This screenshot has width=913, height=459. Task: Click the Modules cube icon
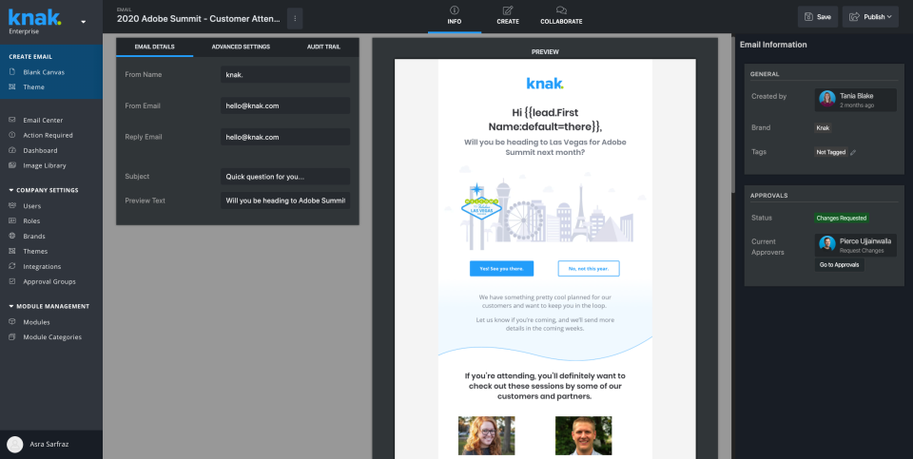point(12,322)
